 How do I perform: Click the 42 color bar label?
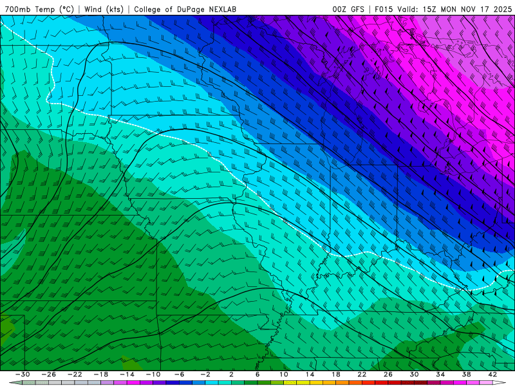click(x=492, y=374)
